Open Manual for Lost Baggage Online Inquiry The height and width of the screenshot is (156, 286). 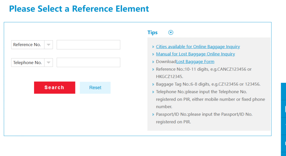point(195,54)
